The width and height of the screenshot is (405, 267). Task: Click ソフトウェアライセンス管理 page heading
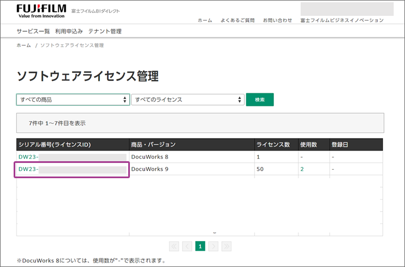pos(88,76)
